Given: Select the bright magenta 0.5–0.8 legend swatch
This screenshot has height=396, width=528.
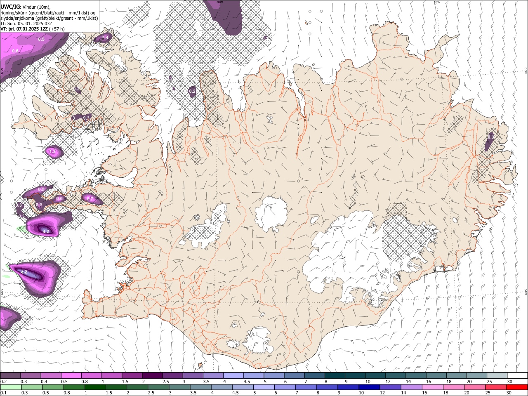Looking at the screenshot, I should (71, 376).
